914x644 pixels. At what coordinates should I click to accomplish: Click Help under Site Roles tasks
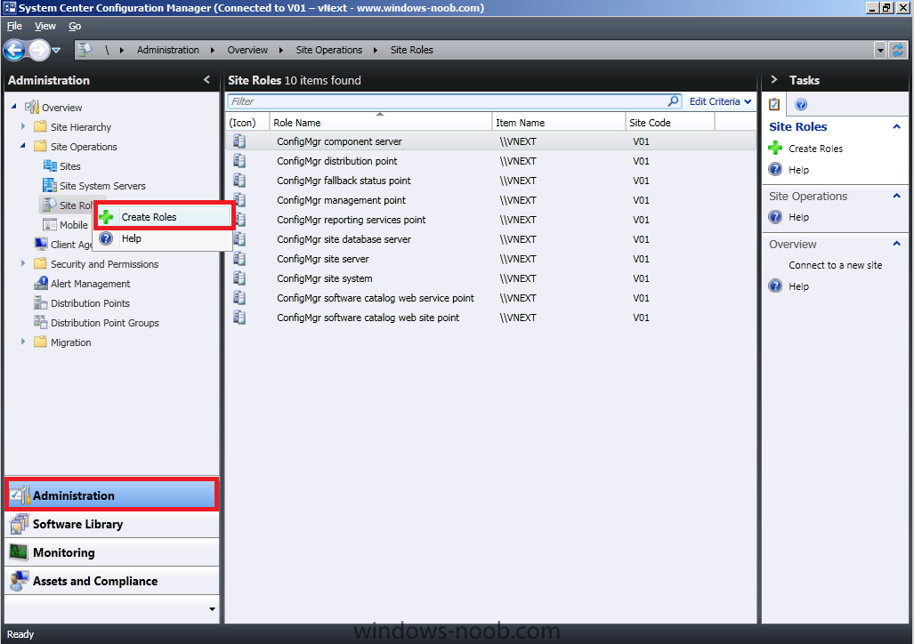(798, 170)
